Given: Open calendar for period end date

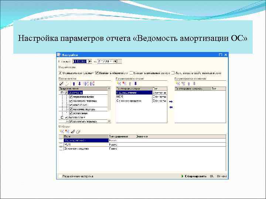Looking at the screenshot, I should tap(115, 61).
